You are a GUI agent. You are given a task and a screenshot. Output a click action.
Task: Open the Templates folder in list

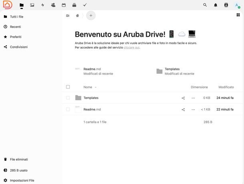91,98
